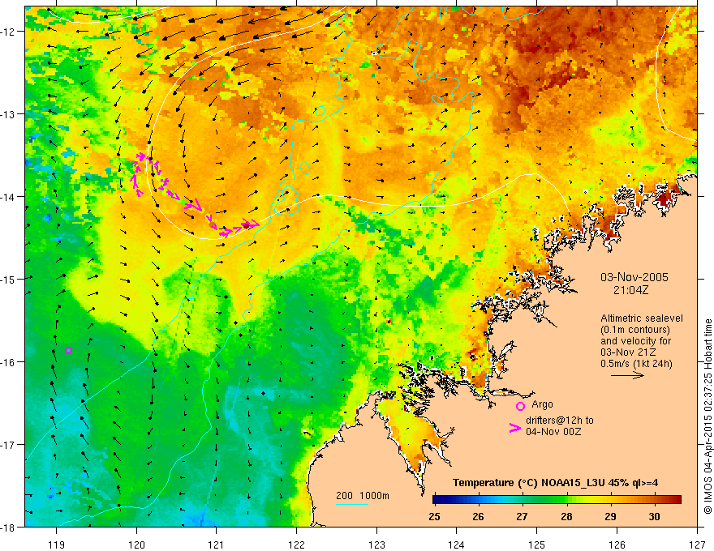Click colorbar value label 26
Image resolution: width=714 pixels, height=551 pixels.
478,516
